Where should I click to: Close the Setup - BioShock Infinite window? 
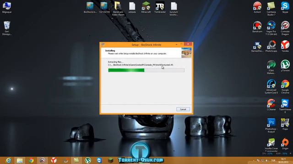pos(188,44)
